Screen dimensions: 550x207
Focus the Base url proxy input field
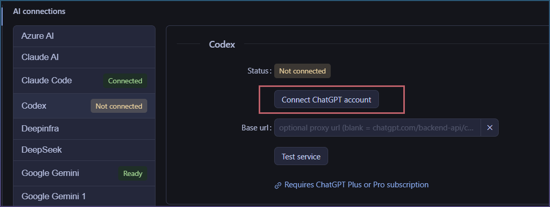[378, 127]
